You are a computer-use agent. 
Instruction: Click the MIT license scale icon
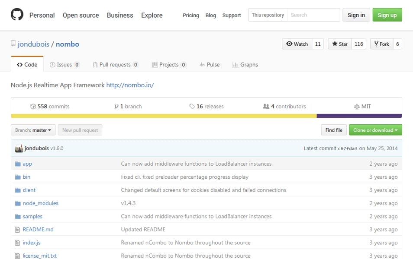coord(357,107)
